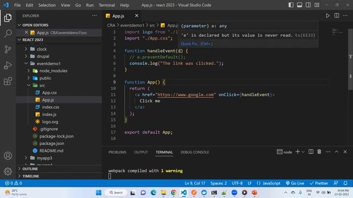Kill terminal with trash icon

(x=319, y=152)
